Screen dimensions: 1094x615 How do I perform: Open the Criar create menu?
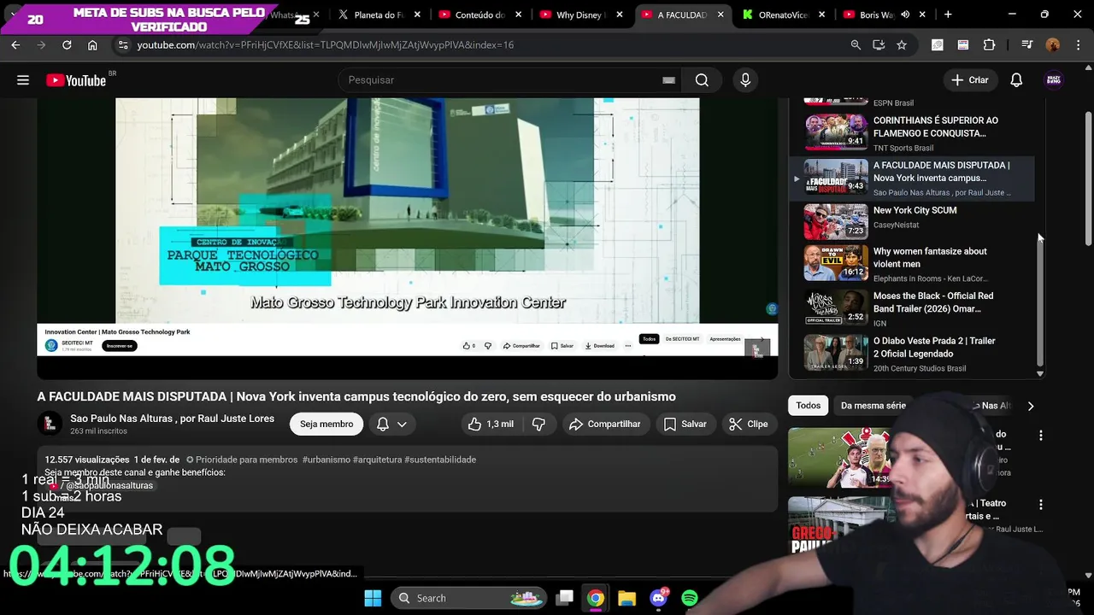tap(970, 80)
